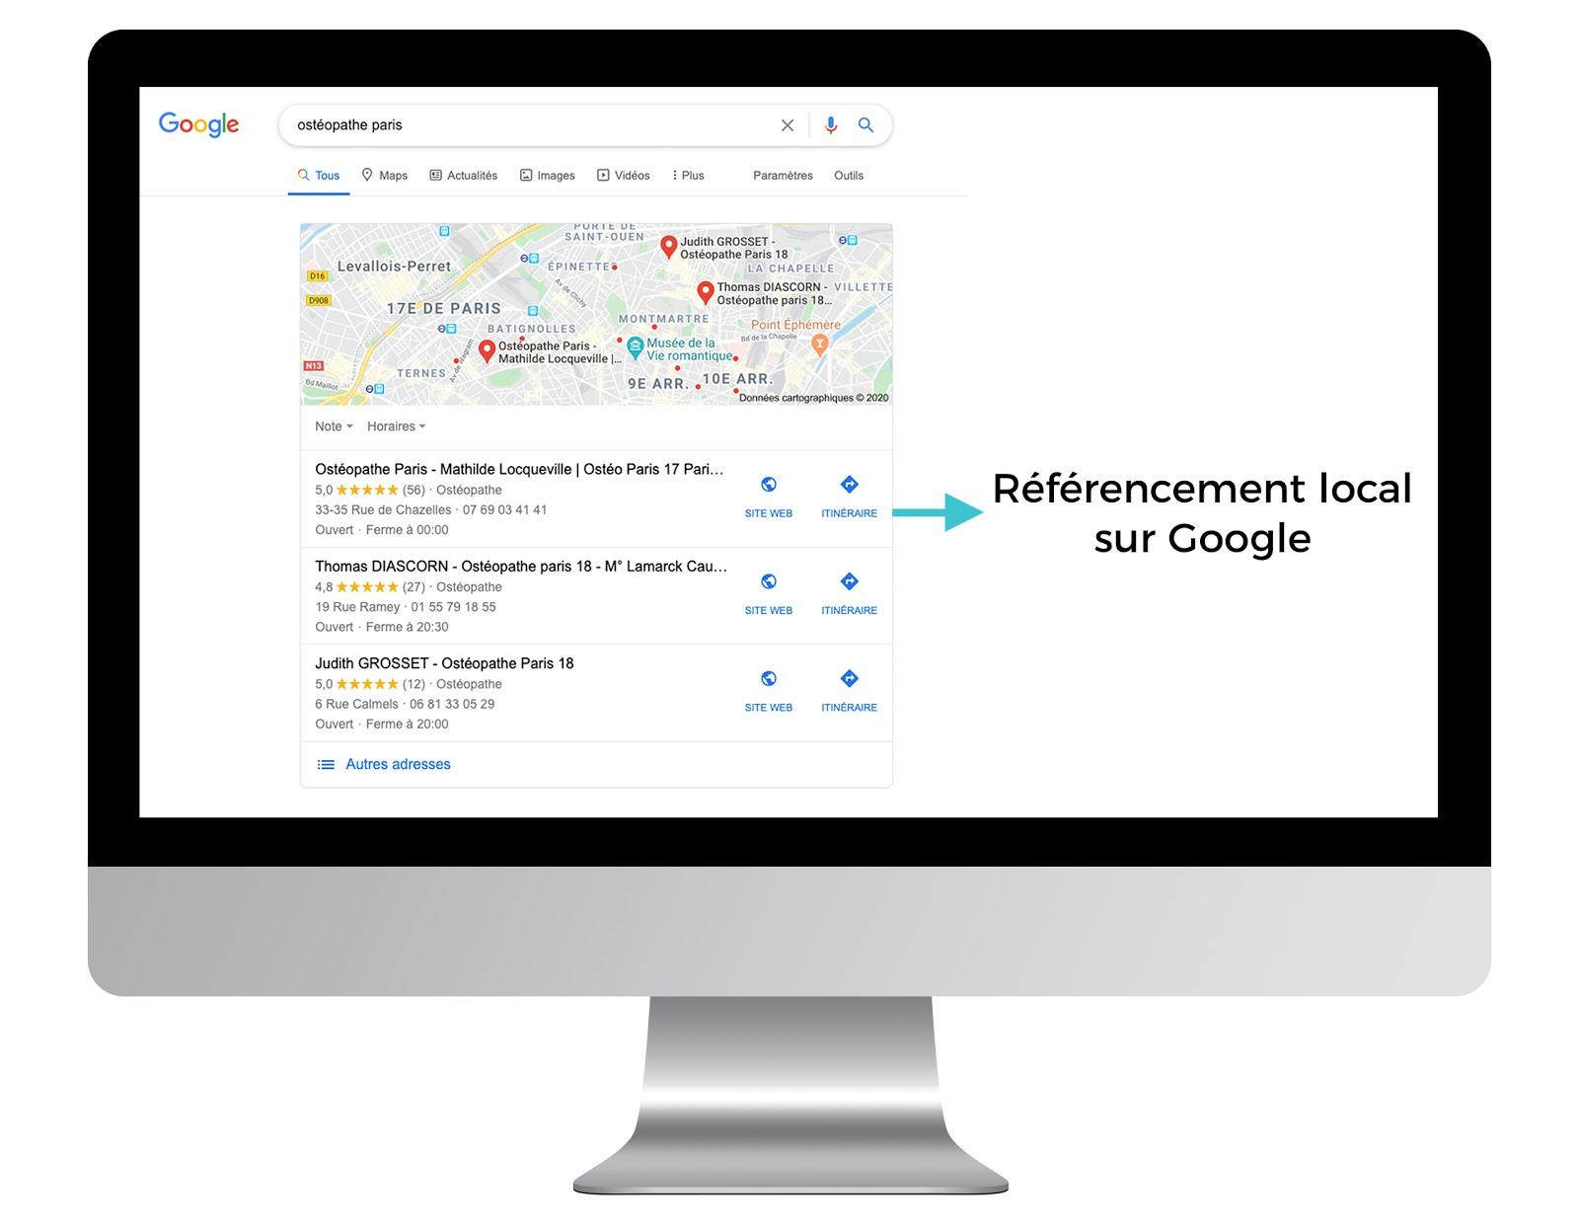Switch to the Images tab

coord(548,176)
